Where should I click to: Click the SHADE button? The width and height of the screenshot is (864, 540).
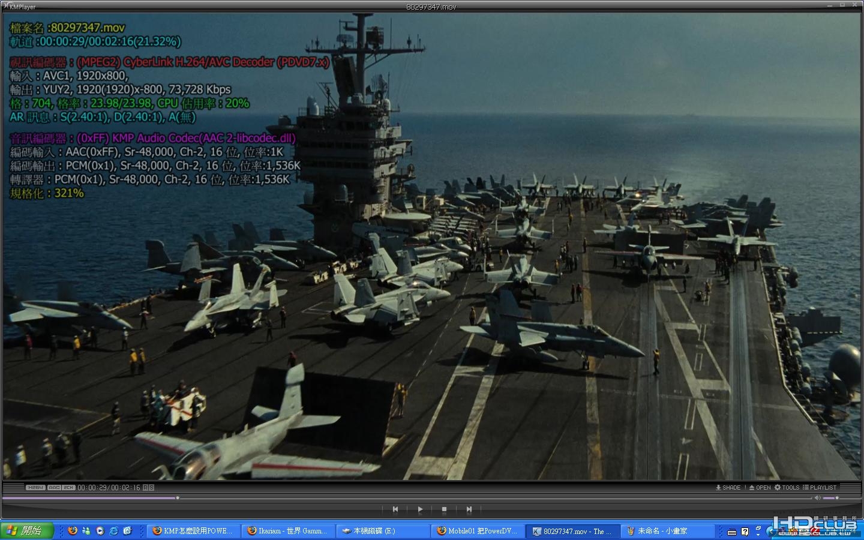click(728, 487)
